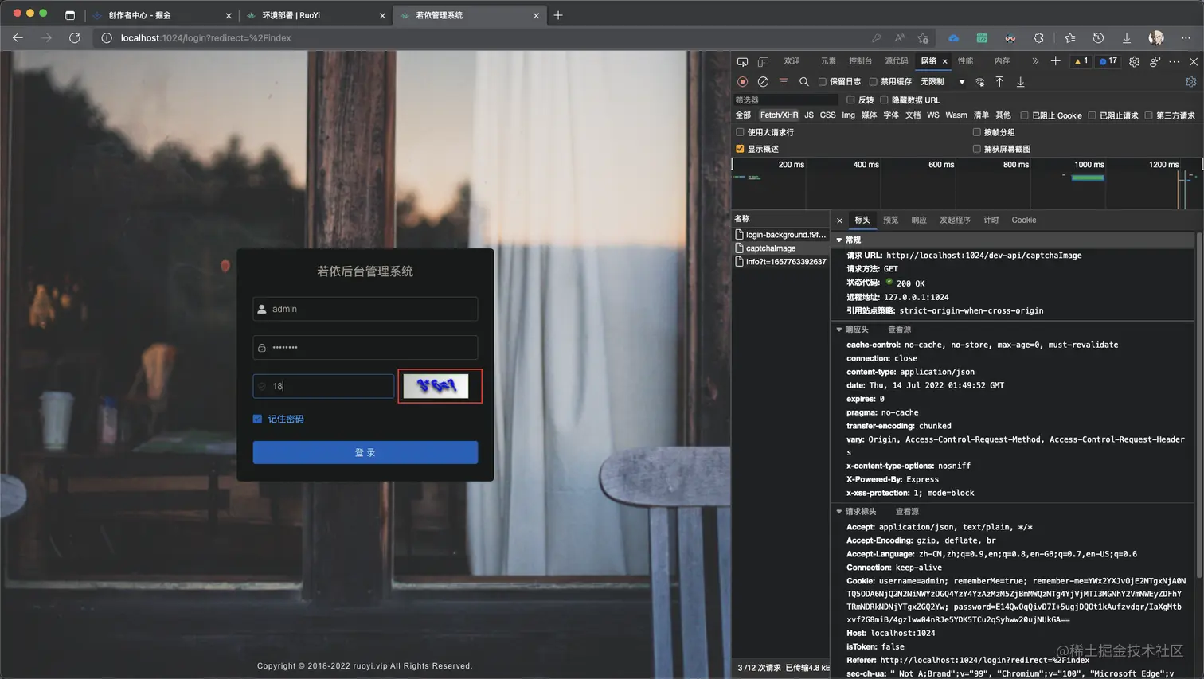Select the captchaImage request row

(781, 248)
